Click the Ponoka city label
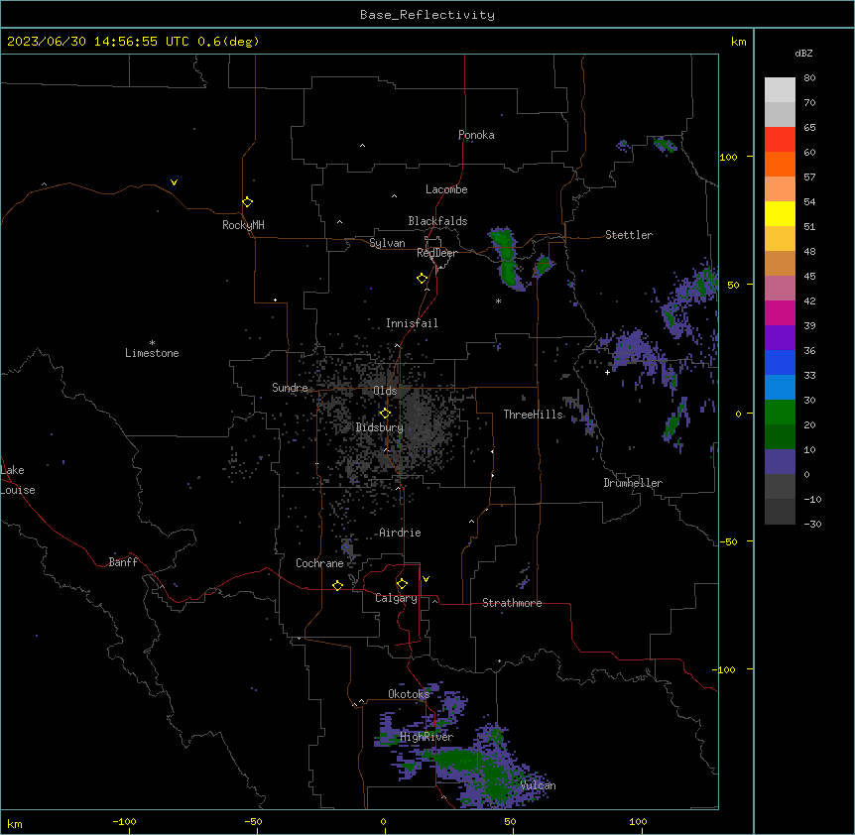The image size is (855, 835). pos(476,135)
